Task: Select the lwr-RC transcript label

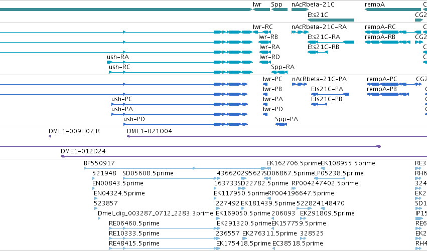Action: click(x=263, y=27)
